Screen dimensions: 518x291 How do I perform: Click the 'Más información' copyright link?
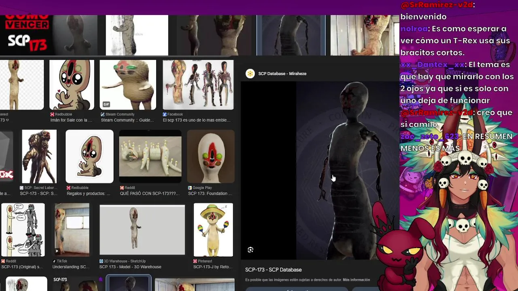(x=356, y=280)
